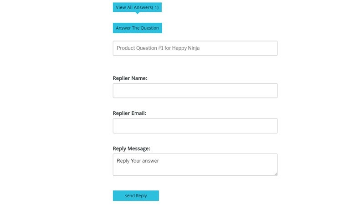Focus the Replier Name text box
The width and height of the screenshot is (363, 210).
coord(195,91)
